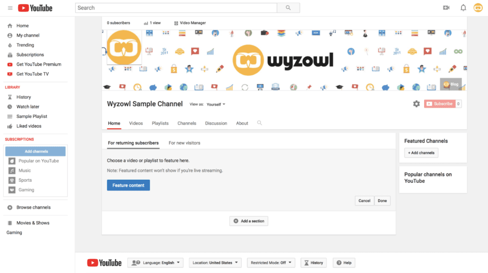
Task: Open the notifications bell
Action: click(x=463, y=8)
